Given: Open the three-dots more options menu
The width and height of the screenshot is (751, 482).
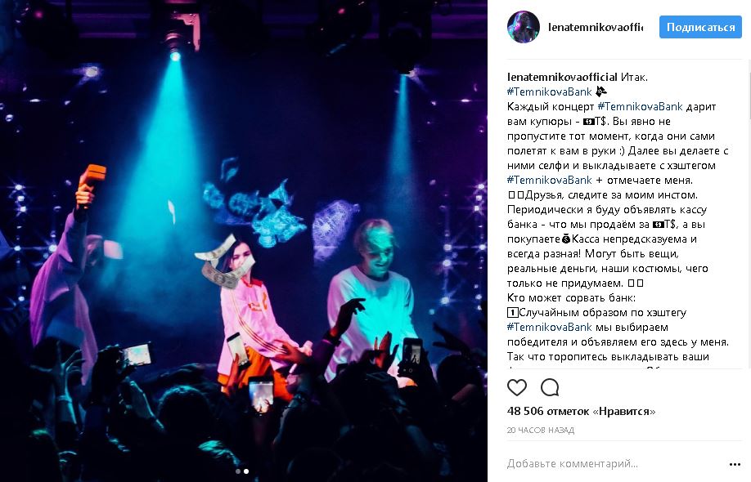Looking at the screenshot, I should (735, 464).
